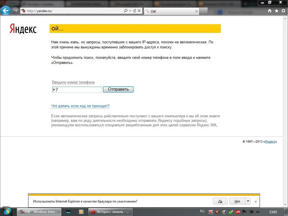This screenshot has height=216, width=288.
Task: Open Favorites star icon
Action: click(x=277, y=11)
